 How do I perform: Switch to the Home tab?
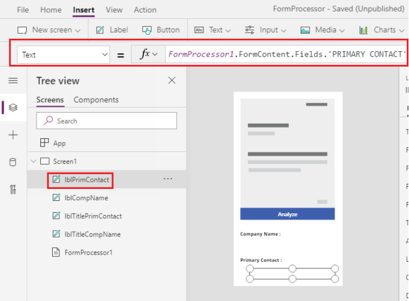51,10
